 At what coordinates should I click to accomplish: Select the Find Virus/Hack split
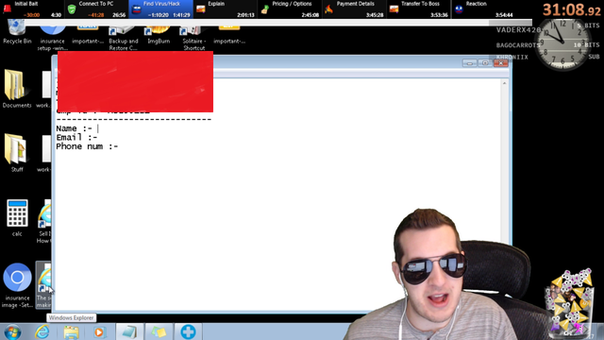pyautogui.click(x=160, y=9)
